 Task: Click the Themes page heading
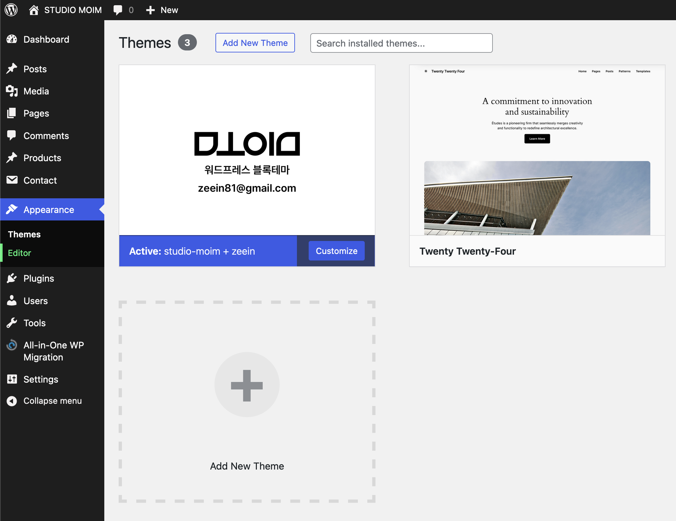click(145, 43)
